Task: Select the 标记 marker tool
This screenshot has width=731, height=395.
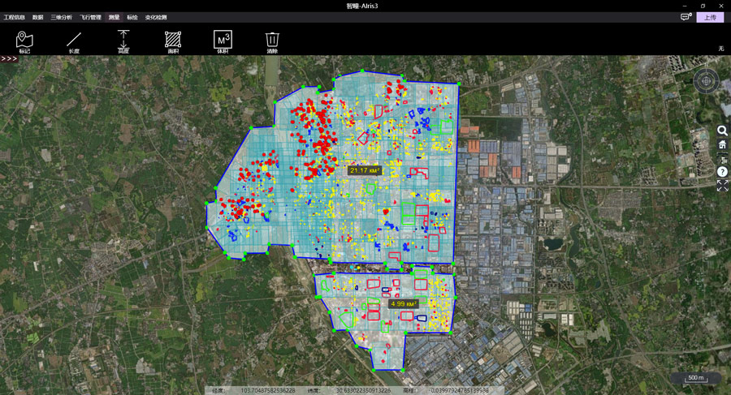Action: tap(24, 41)
